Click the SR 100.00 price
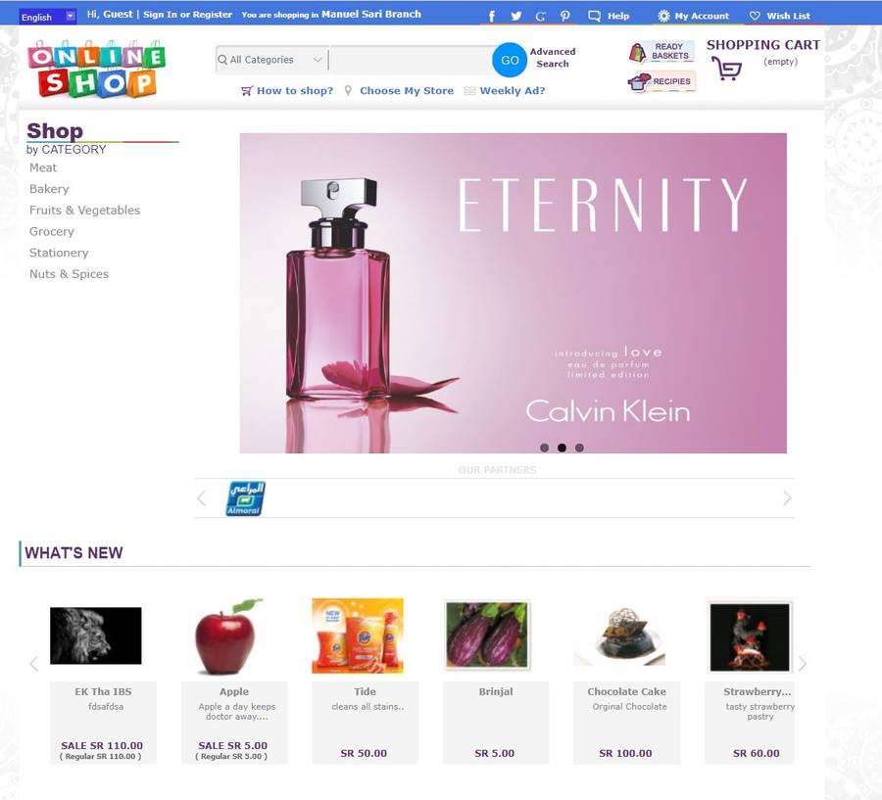Image resolution: width=882 pixels, height=800 pixels. [x=625, y=753]
